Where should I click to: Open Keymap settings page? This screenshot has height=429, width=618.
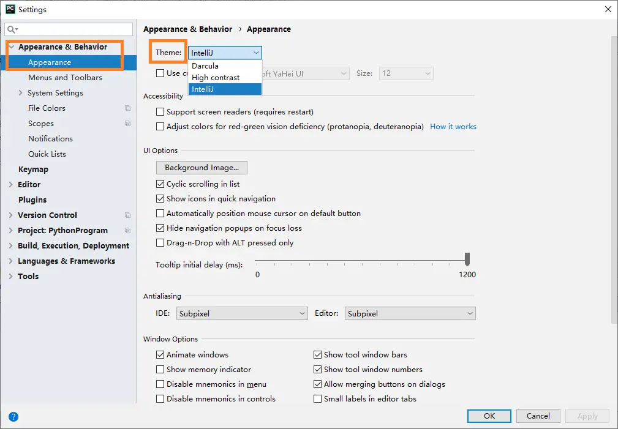[33, 170]
